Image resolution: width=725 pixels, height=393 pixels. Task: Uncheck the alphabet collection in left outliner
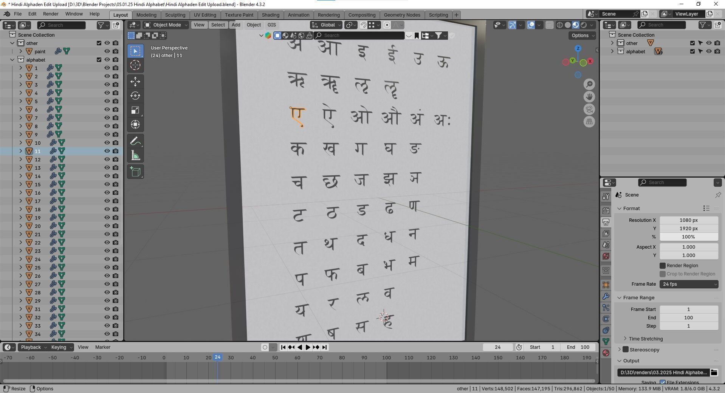pyautogui.click(x=99, y=60)
